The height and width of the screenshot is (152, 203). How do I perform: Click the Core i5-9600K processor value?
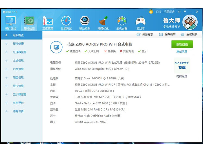coord(99,79)
